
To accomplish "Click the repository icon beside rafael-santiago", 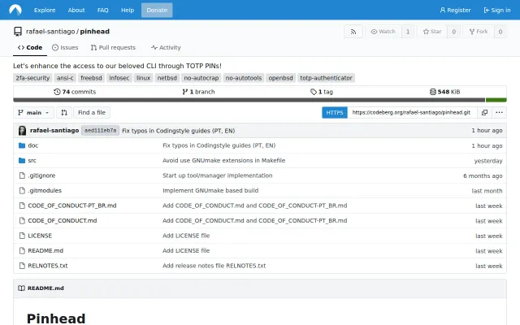I will click(x=18, y=32).
